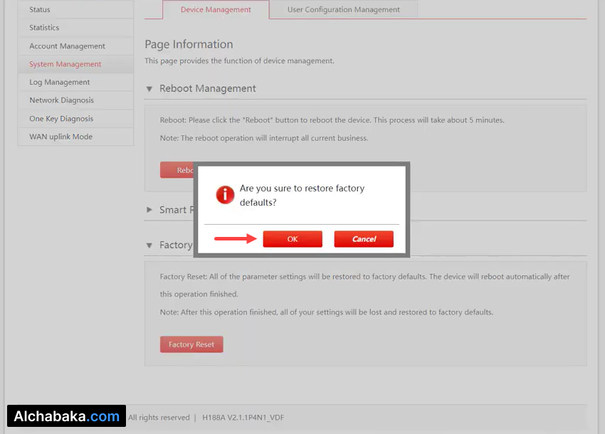Image resolution: width=605 pixels, height=434 pixels.
Task: Click the red exclamation alert icon
Action: [x=225, y=195]
